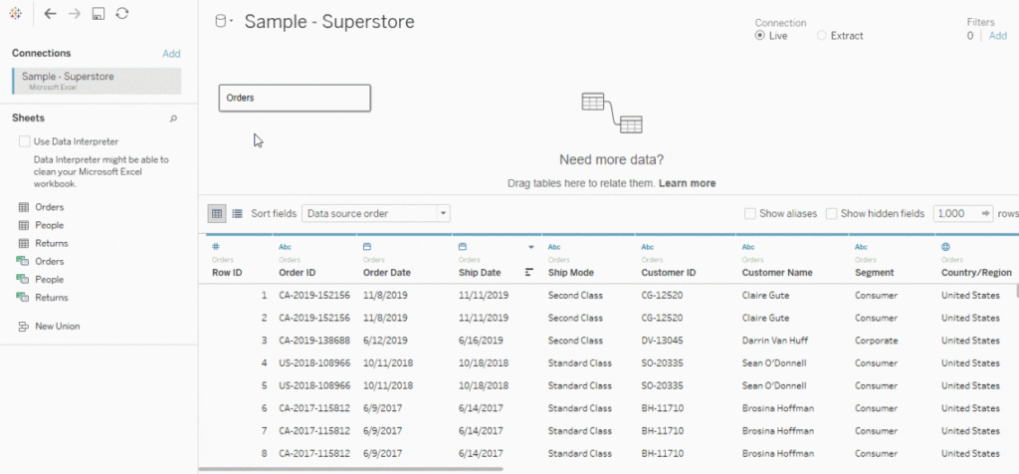
Task: Change the Order ID Abc type icon
Action: pyautogui.click(x=285, y=247)
